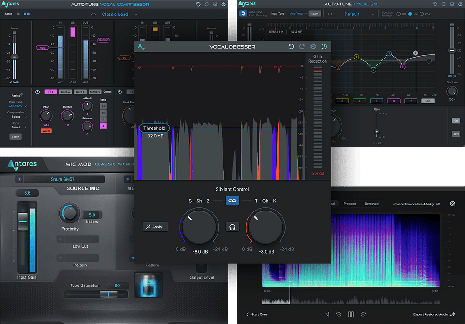Image resolution: width=465 pixels, height=324 pixels.
Task: Open Vocal Compressor settings gear icon
Action: pyautogui.click(x=215, y=5)
